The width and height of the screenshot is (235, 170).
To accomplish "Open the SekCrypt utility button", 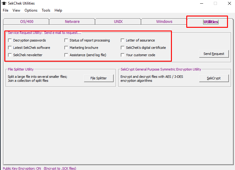I will (x=214, y=78).
